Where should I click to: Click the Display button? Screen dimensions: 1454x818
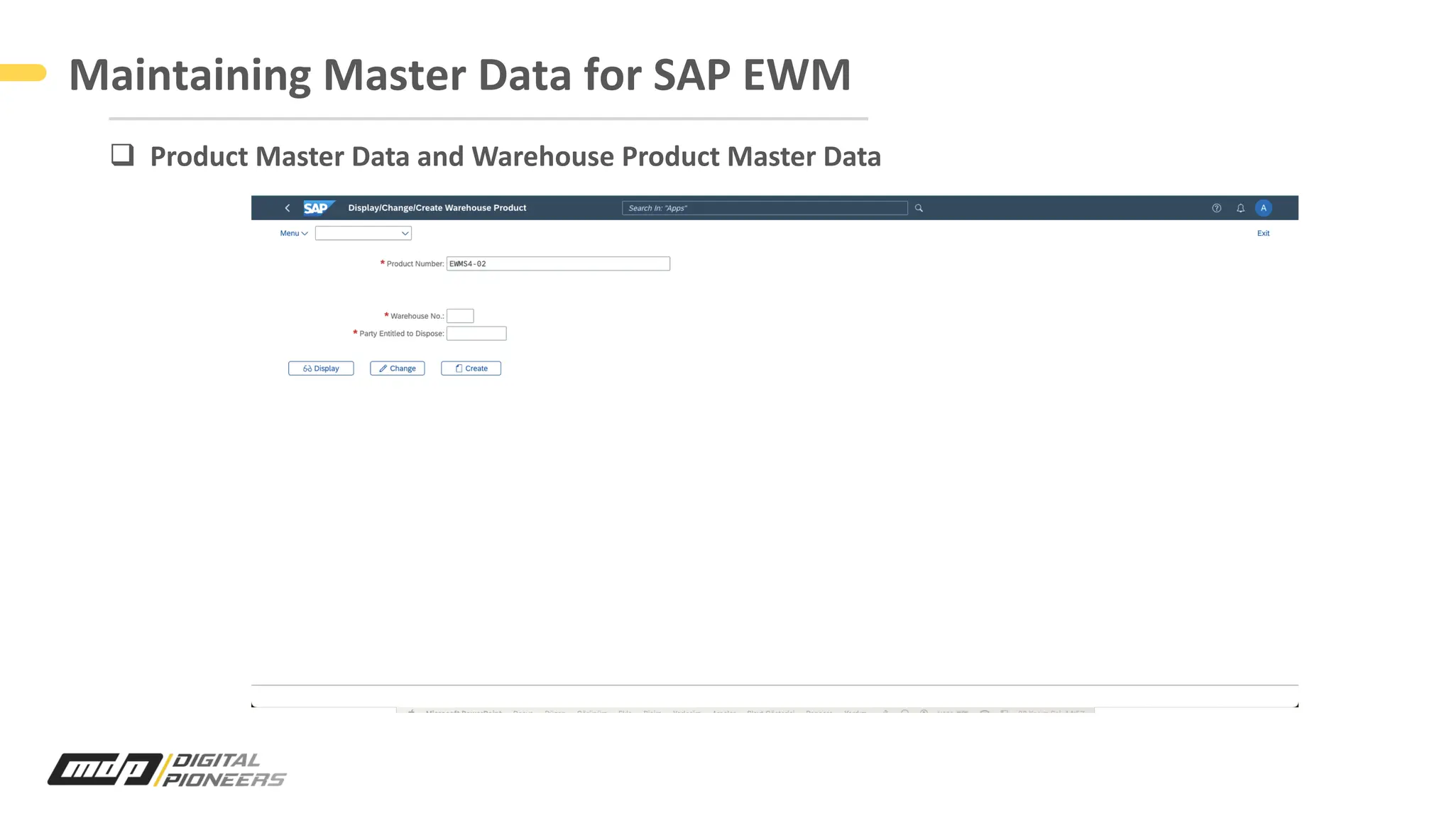click(x=321, y=369)
